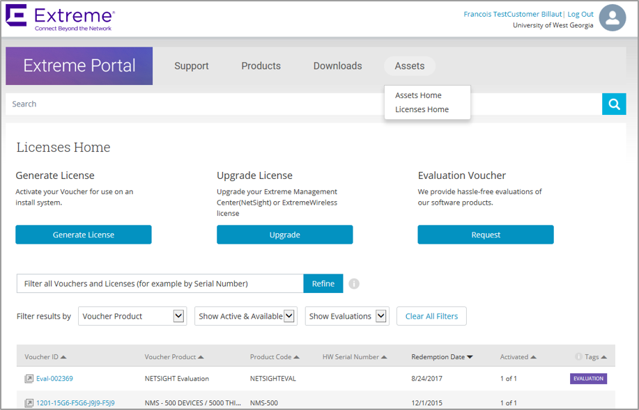The height and width of the screenshot is (410, 639).
Task: Click the Extreme Networks logo
Action: coord(59,18)
